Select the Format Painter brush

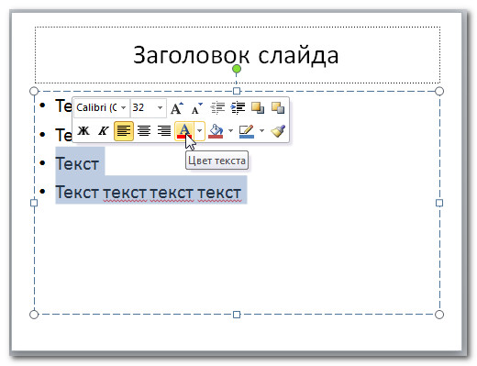point(278,131)
